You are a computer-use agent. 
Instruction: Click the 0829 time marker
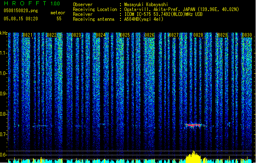tap(223, 35)
